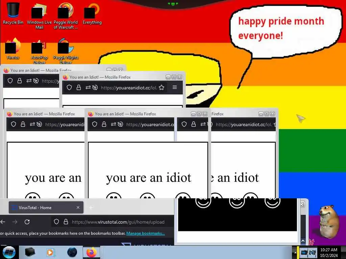Click the 'you are an idiot' text in the center window
The image size is (346, 259).
point(149,178)
